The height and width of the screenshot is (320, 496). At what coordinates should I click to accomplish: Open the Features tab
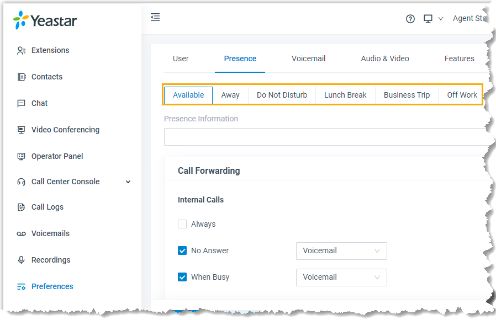coord(460,58)
